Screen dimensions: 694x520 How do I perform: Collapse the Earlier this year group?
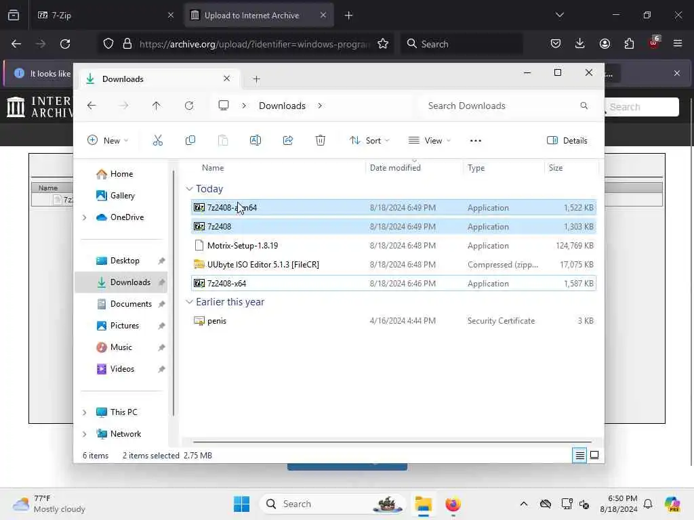[x=190, y=302]
